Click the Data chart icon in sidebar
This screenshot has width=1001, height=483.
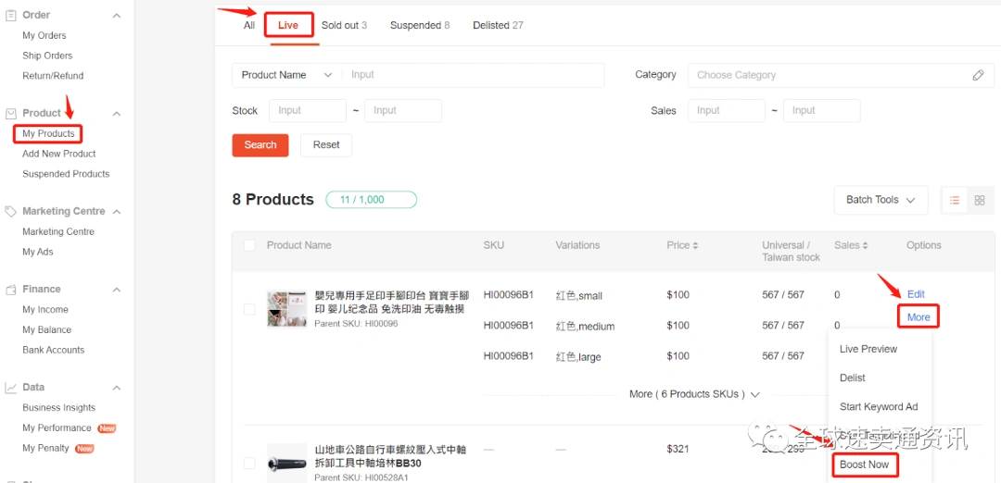[x=11, y=388]
